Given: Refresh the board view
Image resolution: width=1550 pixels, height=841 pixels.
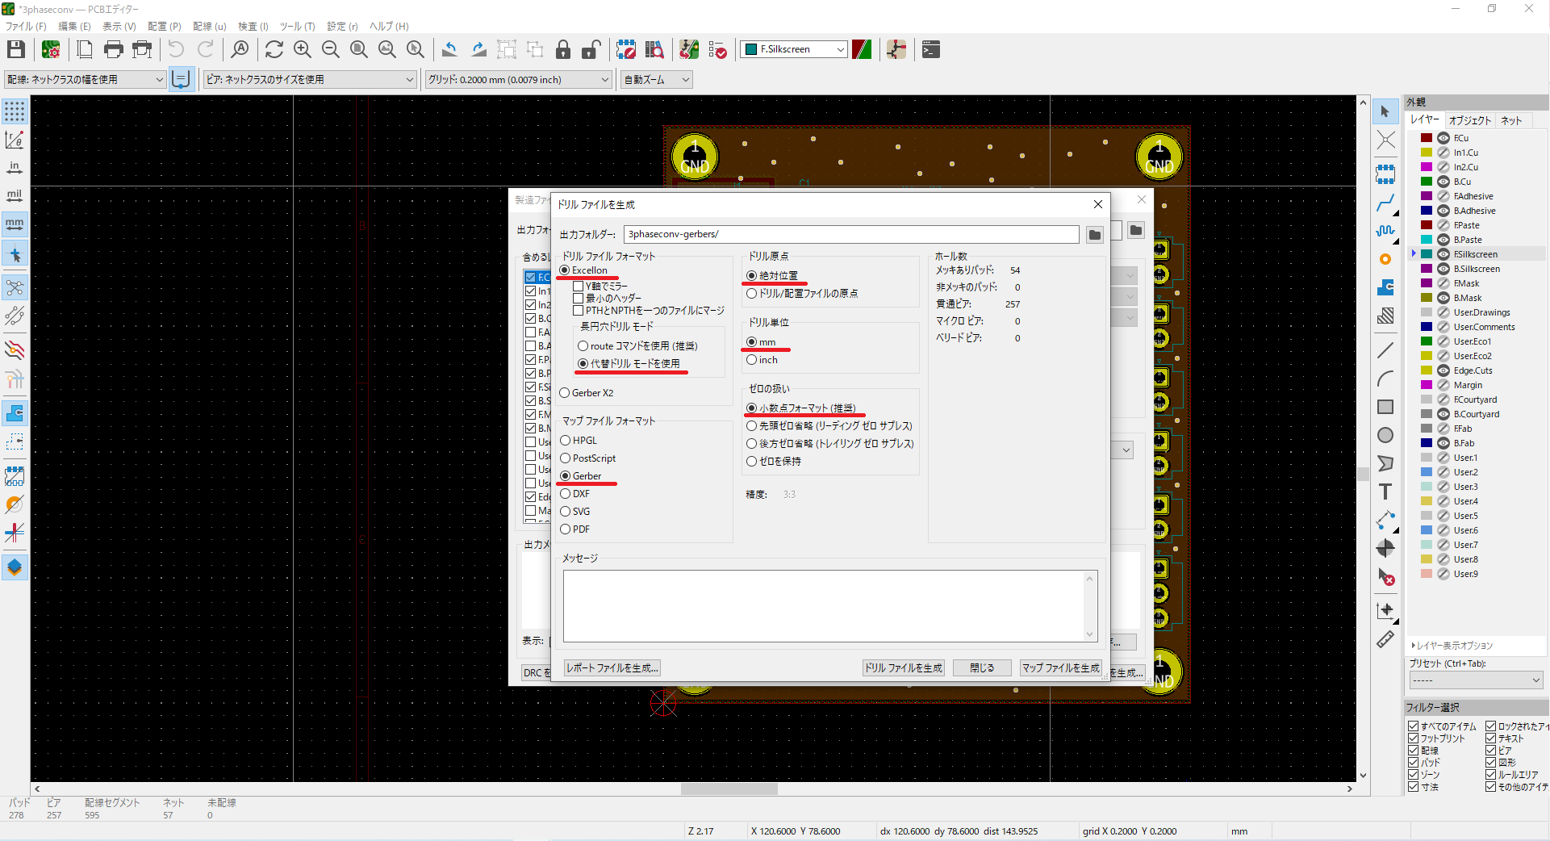Looking at the screenshot, I should pos(274,50).
